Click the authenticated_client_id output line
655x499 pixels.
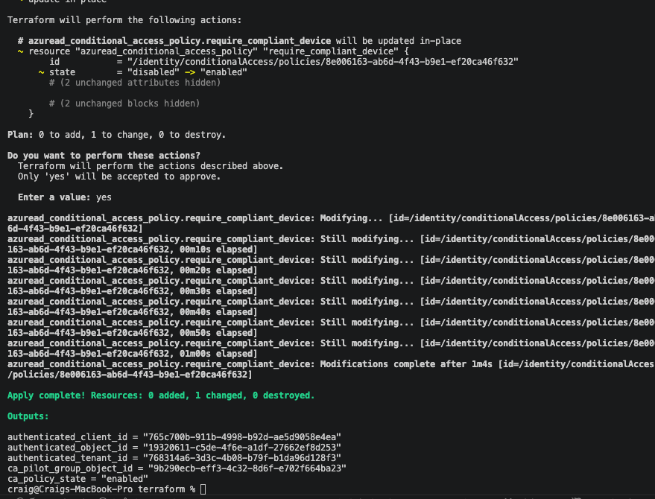[x=174, y=437]
